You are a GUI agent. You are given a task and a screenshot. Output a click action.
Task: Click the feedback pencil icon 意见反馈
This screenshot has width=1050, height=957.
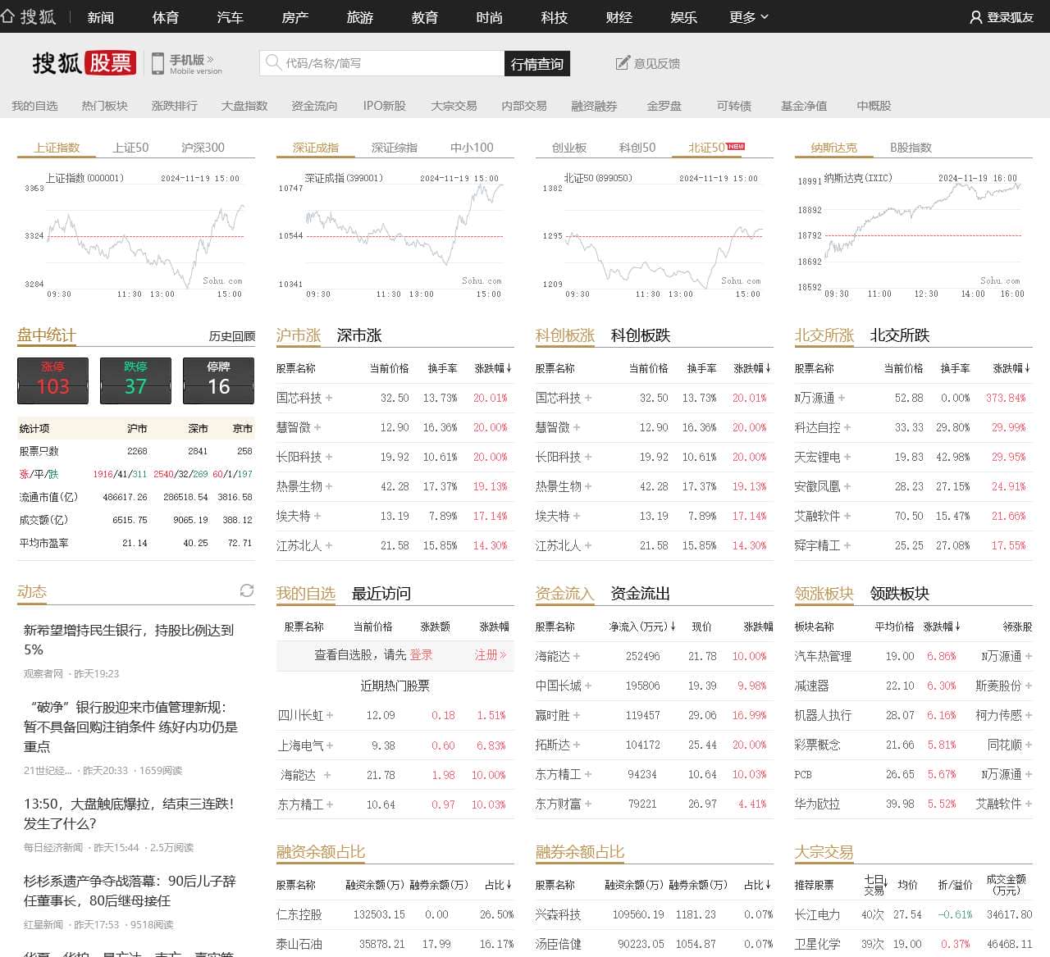point(623,63)
